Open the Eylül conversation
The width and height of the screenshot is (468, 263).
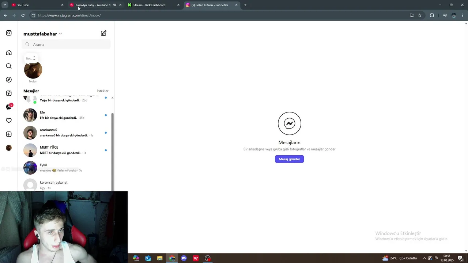tap(66, 168)
